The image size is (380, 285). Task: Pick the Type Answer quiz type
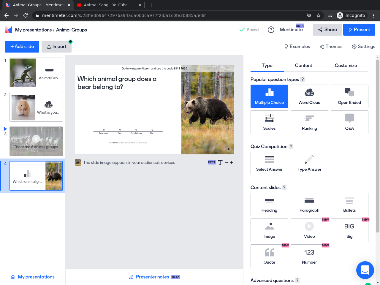tap(309, 163)
